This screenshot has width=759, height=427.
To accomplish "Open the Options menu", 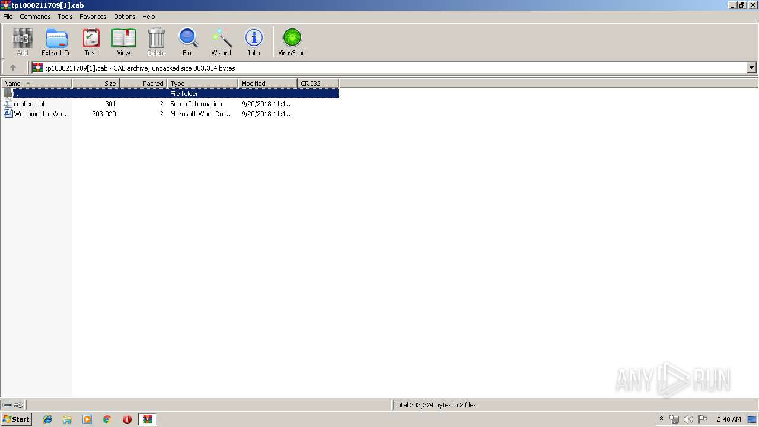I will (125, 17).
